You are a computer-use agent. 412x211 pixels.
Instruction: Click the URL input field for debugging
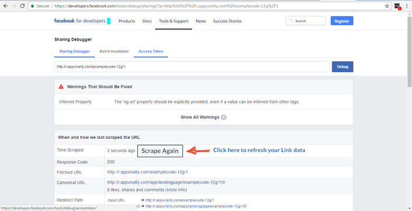point(192,67)
